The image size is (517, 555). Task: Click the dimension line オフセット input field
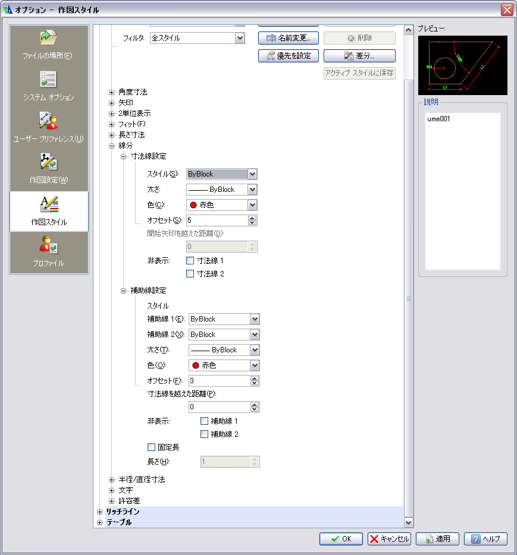click(217, 220)
